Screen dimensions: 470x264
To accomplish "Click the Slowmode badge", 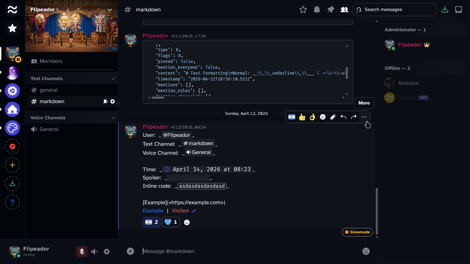I will [357, 232].
